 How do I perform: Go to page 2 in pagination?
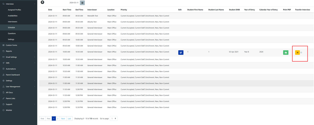[58, 118]
